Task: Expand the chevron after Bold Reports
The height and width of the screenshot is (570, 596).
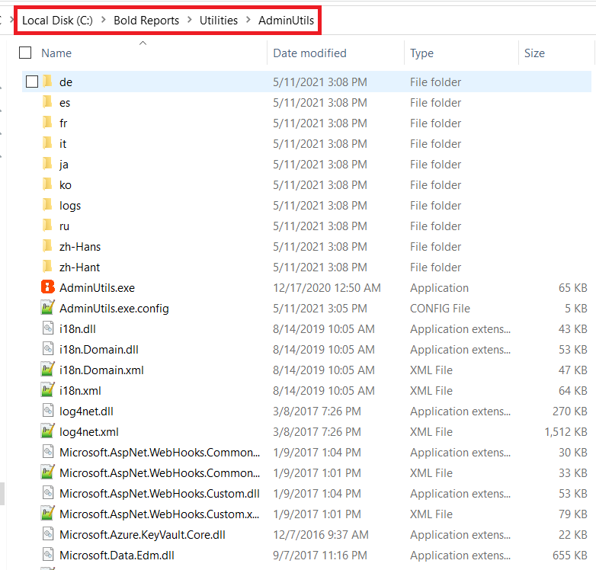Action: (189, 20)
